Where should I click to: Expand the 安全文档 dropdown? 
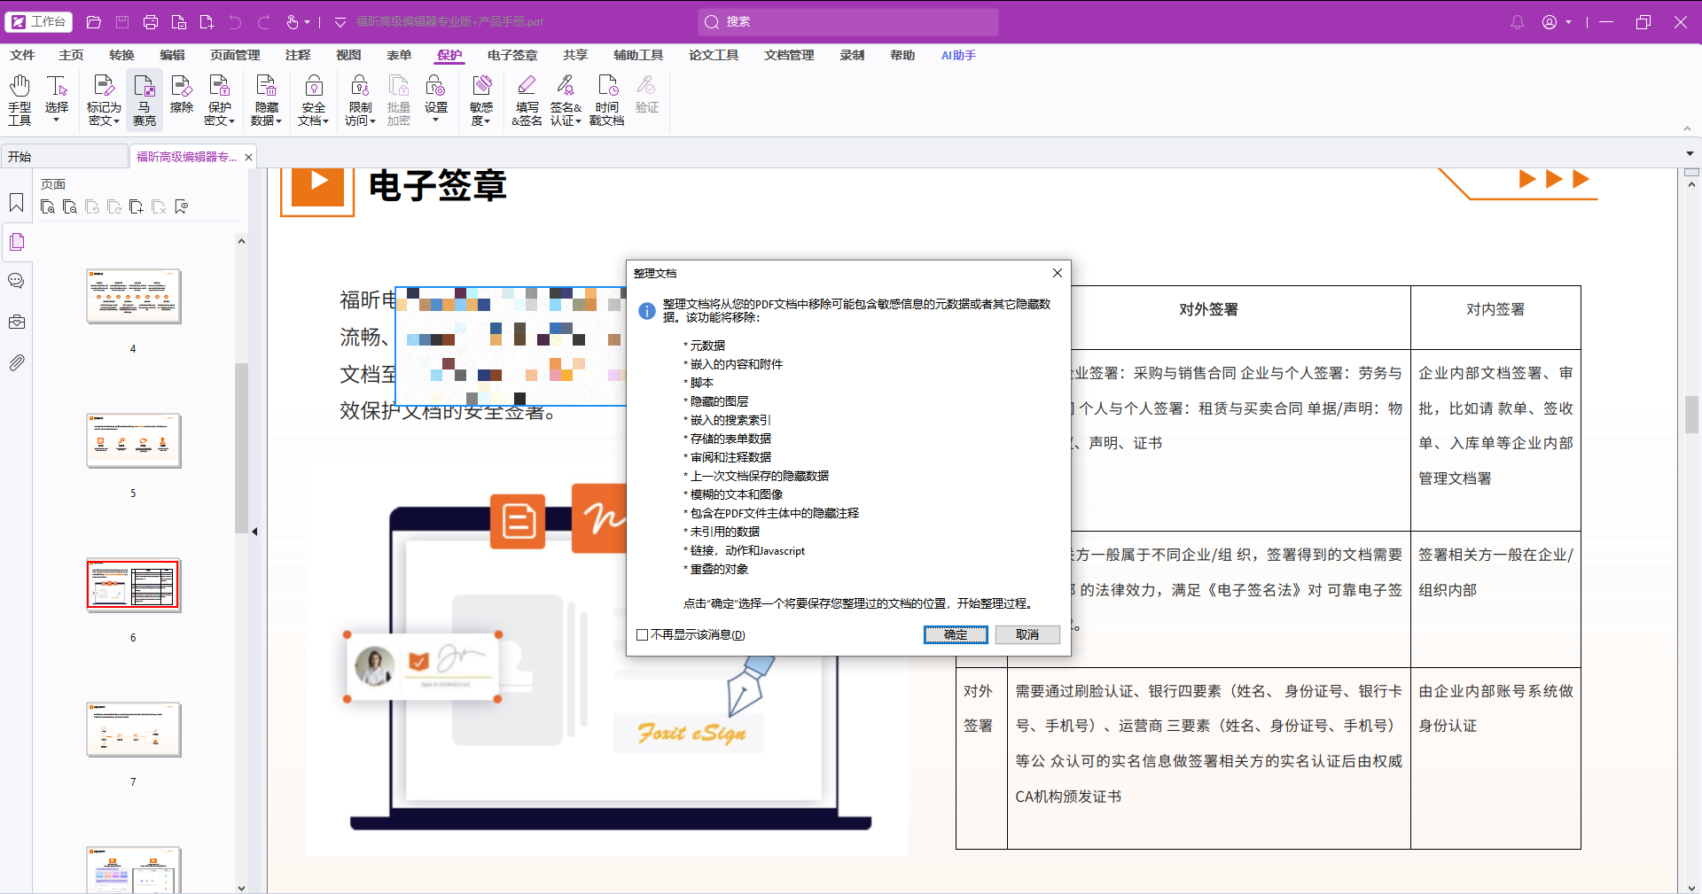(x=313, y=99)
